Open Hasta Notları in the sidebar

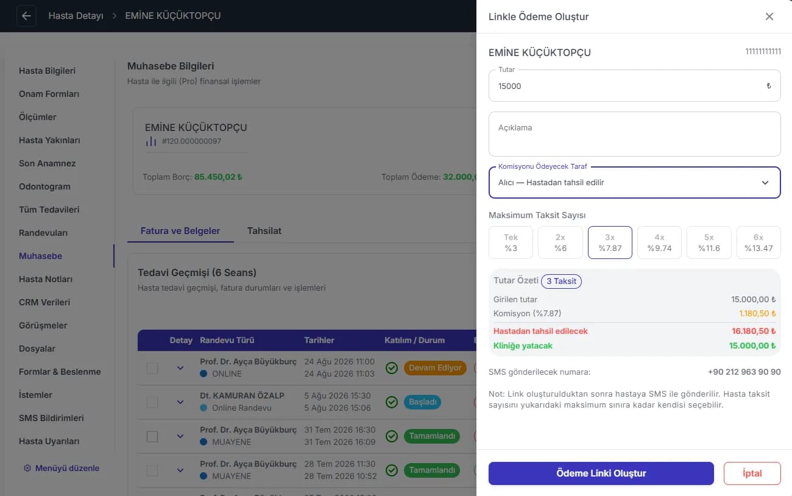(46, 279)
